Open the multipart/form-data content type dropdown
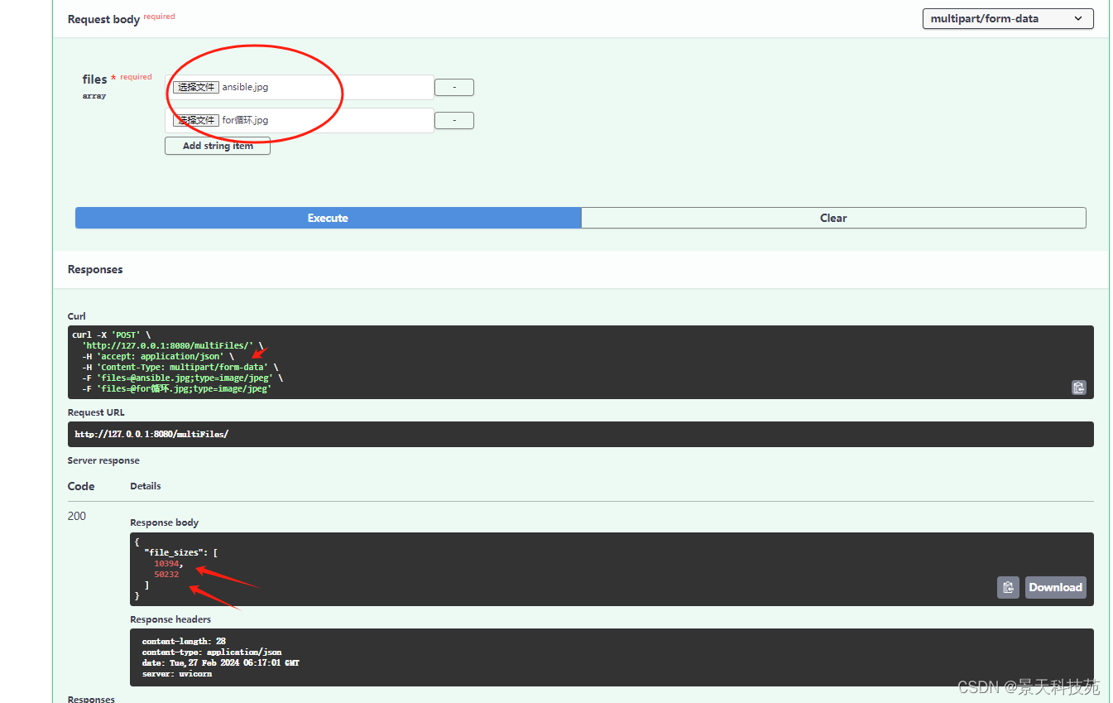The width and height of the screenshot is (1113, 703). [x=1008, y=18]
